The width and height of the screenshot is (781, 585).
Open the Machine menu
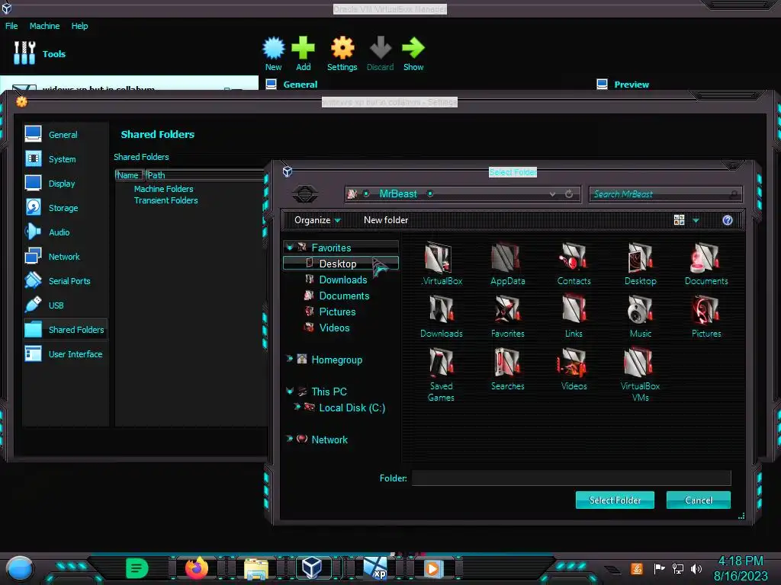[x=44, y=26]
